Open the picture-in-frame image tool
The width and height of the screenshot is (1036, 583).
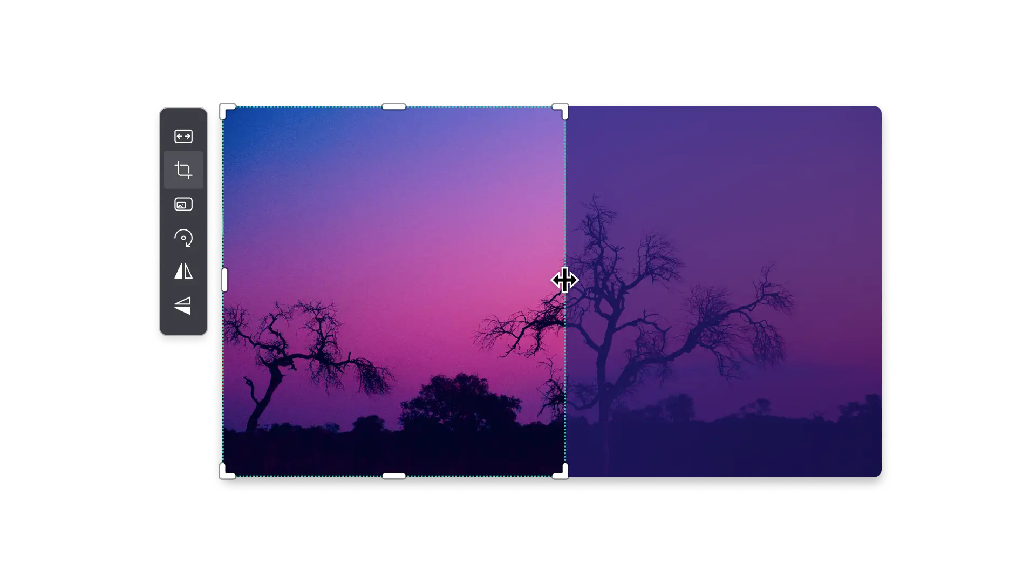[x=183, y=205]
